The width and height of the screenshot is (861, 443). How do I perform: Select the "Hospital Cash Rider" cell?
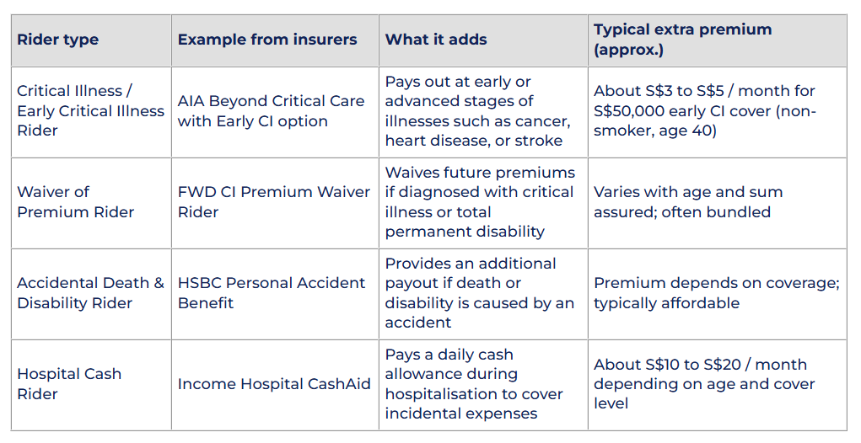(x=69, y=383)
